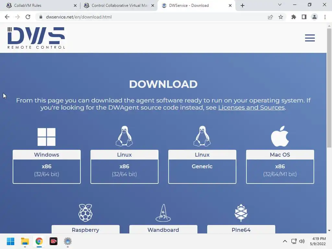Bookmark this page with the star
The width and height of the screenshot is (332, 249).
(x=281, y=17)
